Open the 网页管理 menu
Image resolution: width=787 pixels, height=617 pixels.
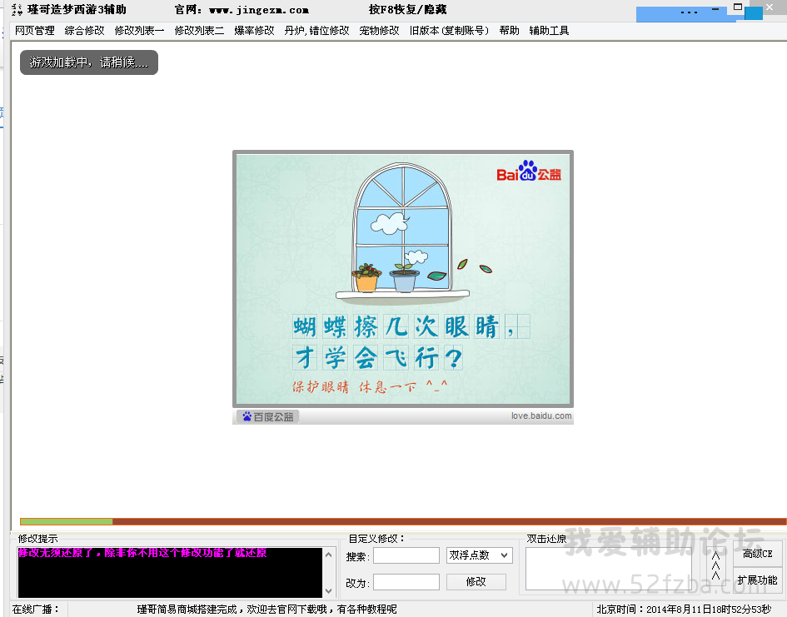coord(34,31)
